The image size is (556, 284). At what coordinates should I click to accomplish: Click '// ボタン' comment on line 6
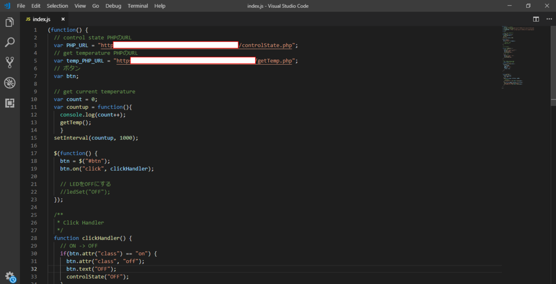coord(67,68)
